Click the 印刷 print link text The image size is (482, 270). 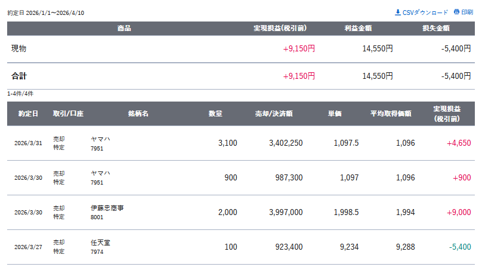tap(467, 13)
